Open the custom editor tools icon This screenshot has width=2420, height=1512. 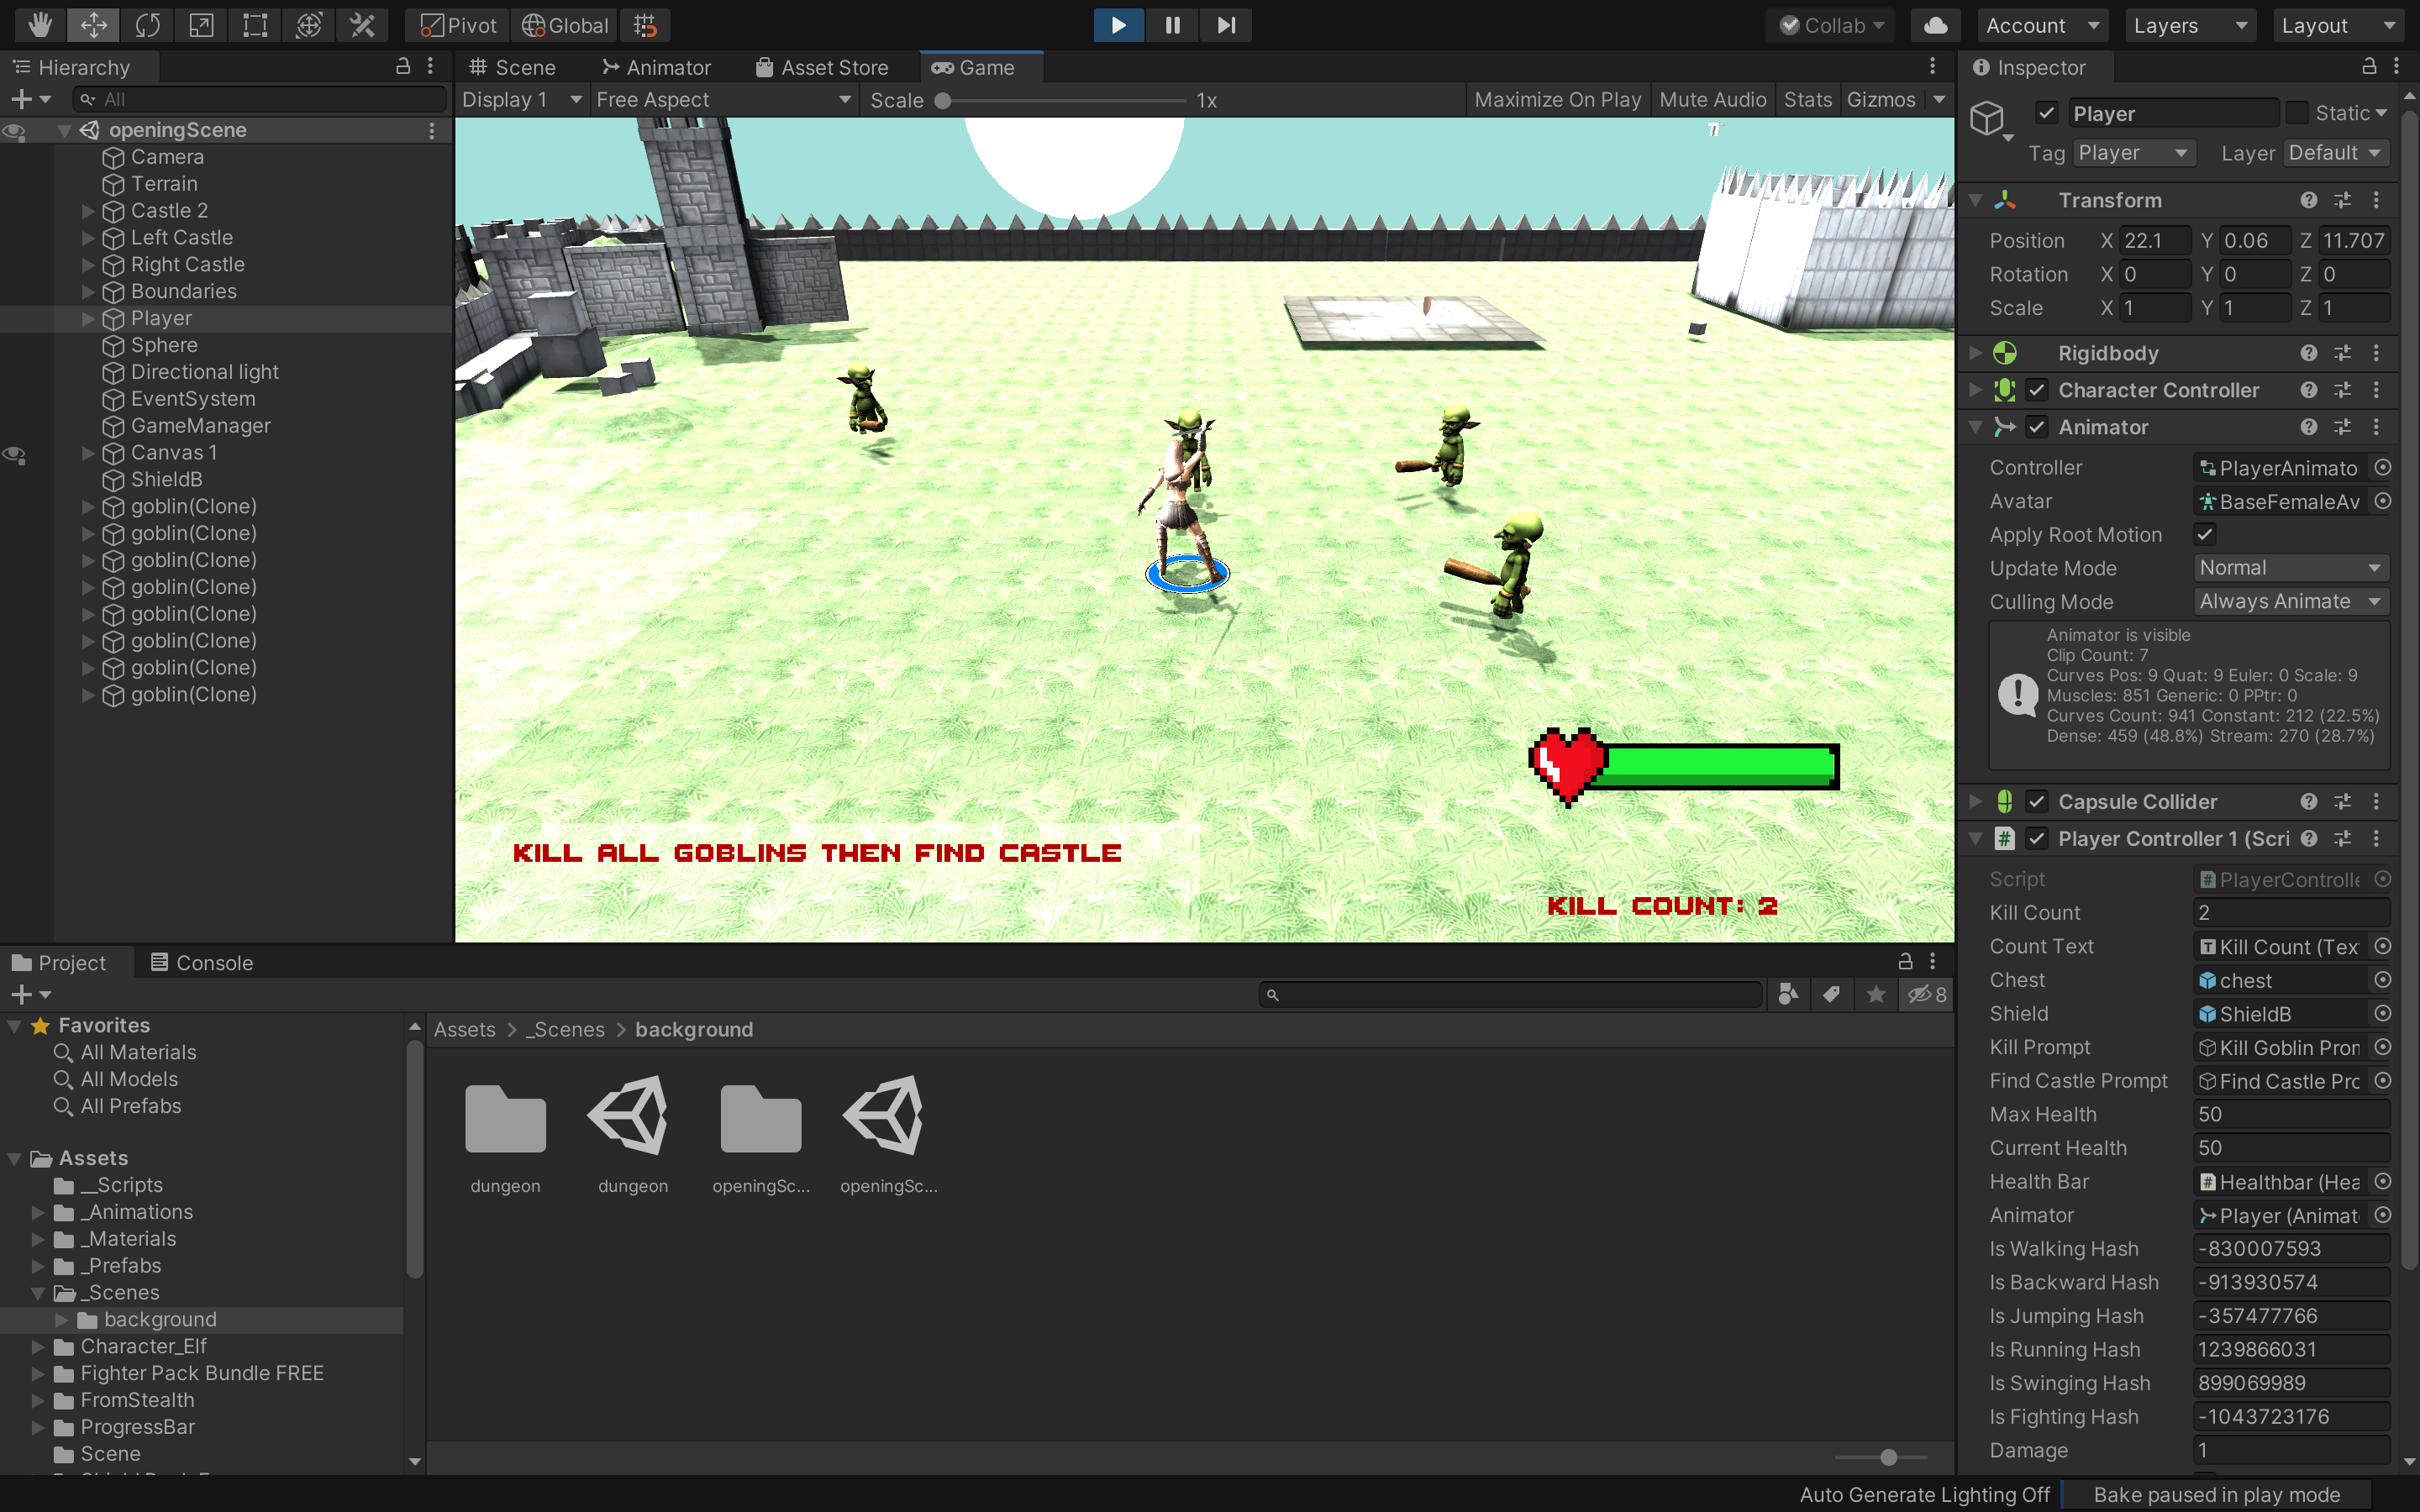coord(362,25)
